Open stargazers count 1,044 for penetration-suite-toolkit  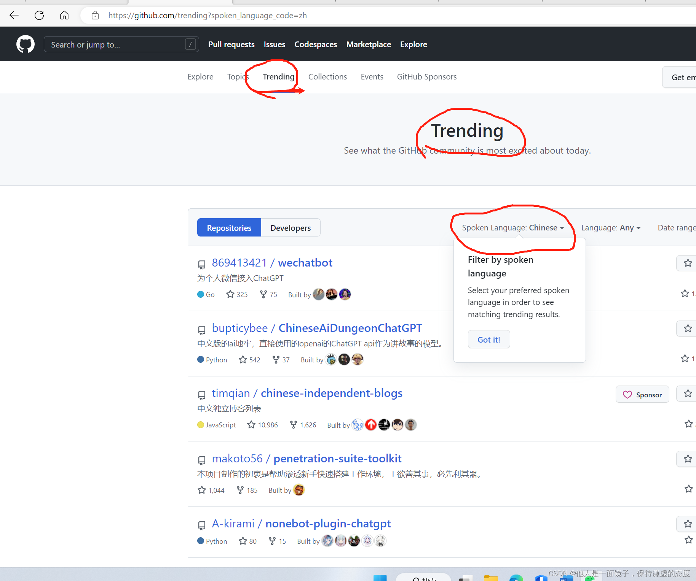coord(211,490)
